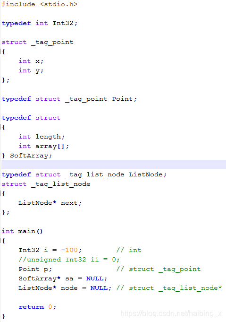The height and width of the screenshot is (322, 226).
Task: Click the 'ListNode* next;' member line
Action: [x=50, y=203]
